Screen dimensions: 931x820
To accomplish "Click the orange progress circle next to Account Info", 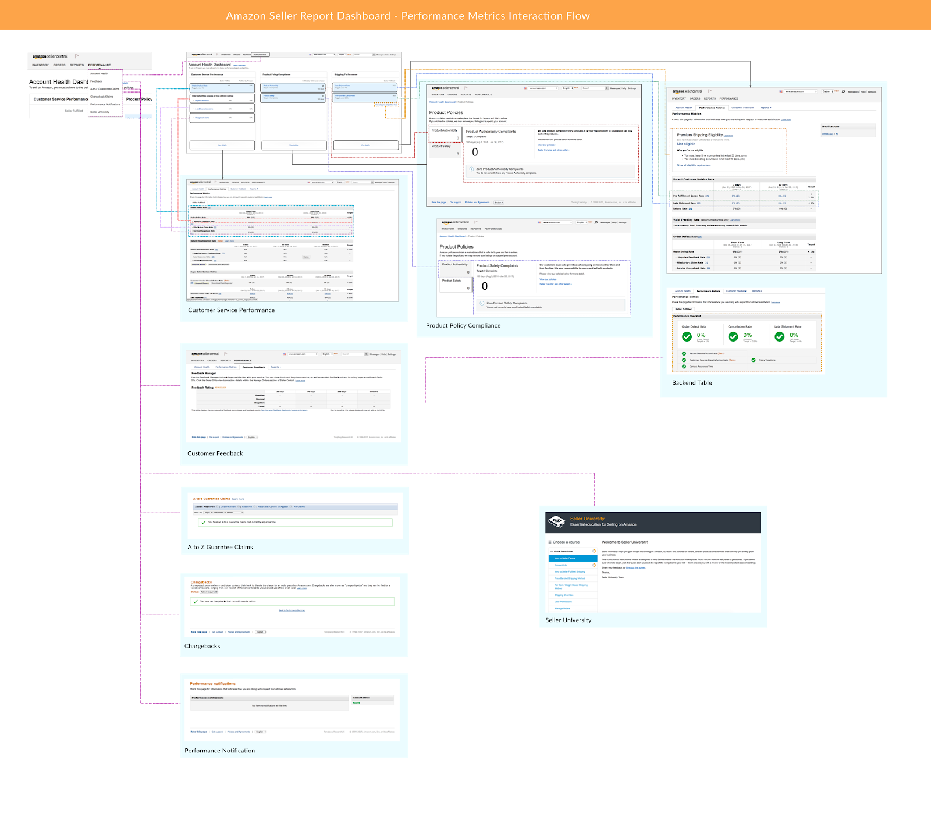I will point(594,565).
